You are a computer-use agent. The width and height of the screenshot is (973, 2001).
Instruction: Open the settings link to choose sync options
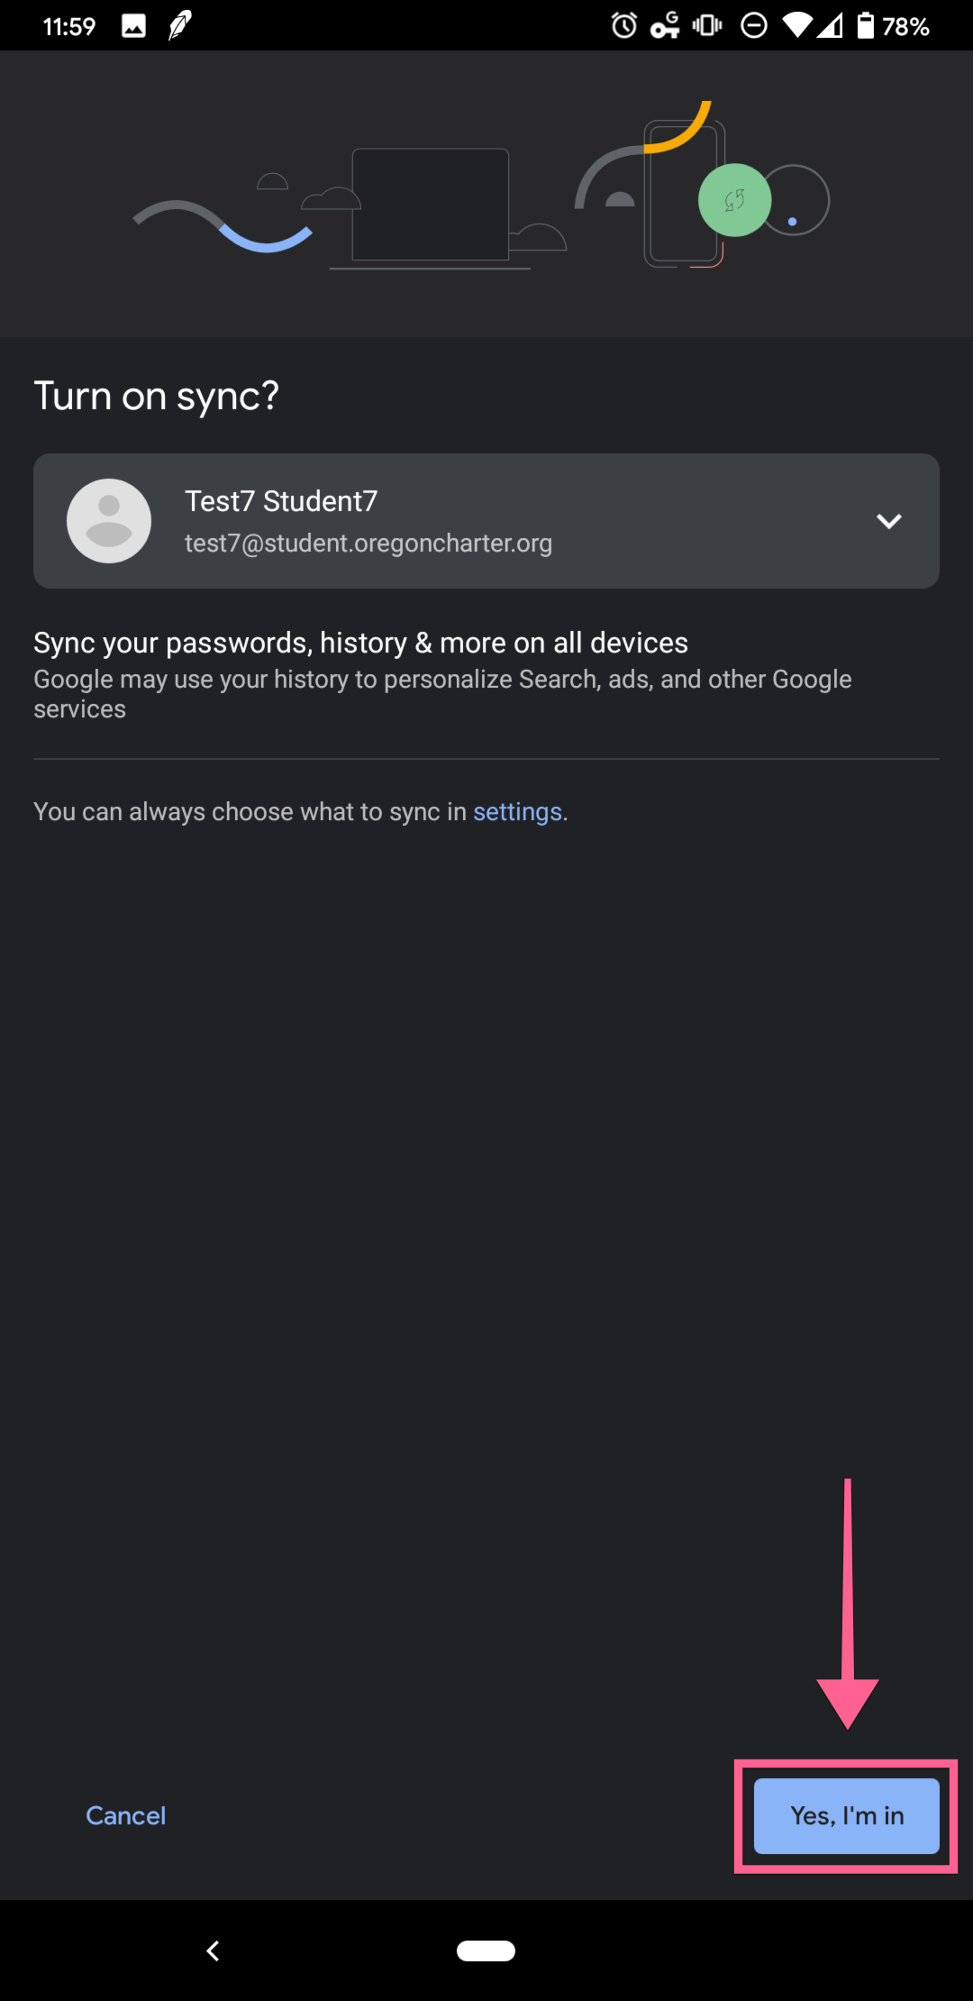coord(516,811)
